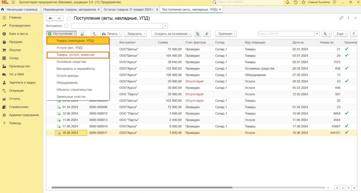Open the history clock icon
The height and width of the screenshot is (193, 361).
click(296, 2)
